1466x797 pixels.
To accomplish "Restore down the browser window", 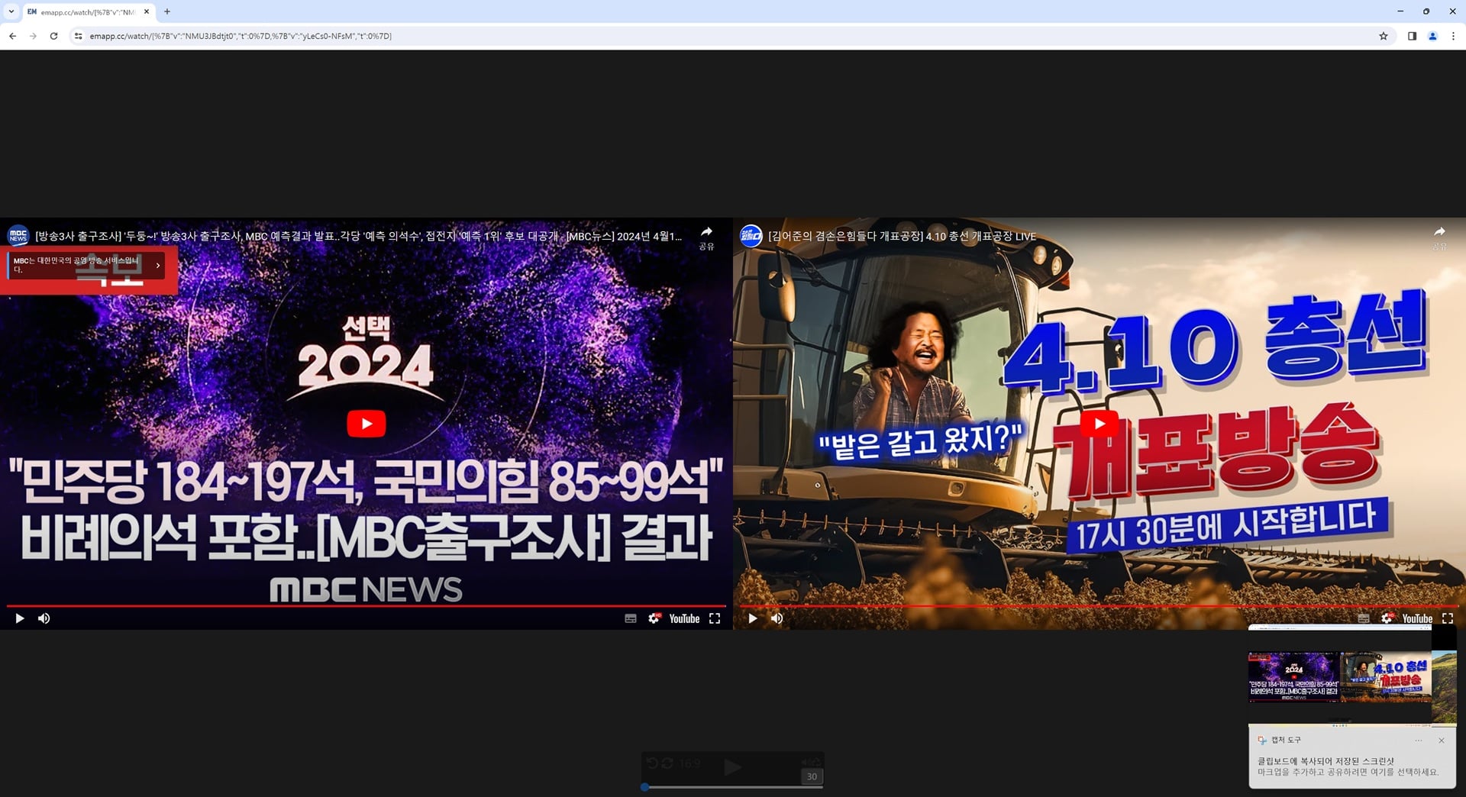I will click(x=1426, y=11).
